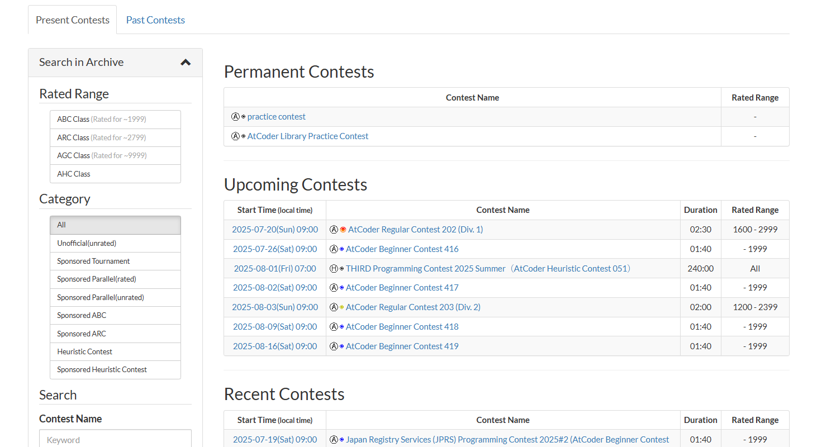Screen dimensions: 817x447
Task: Switch to the Past Contests tab
Action: click(x=155, y=20)
